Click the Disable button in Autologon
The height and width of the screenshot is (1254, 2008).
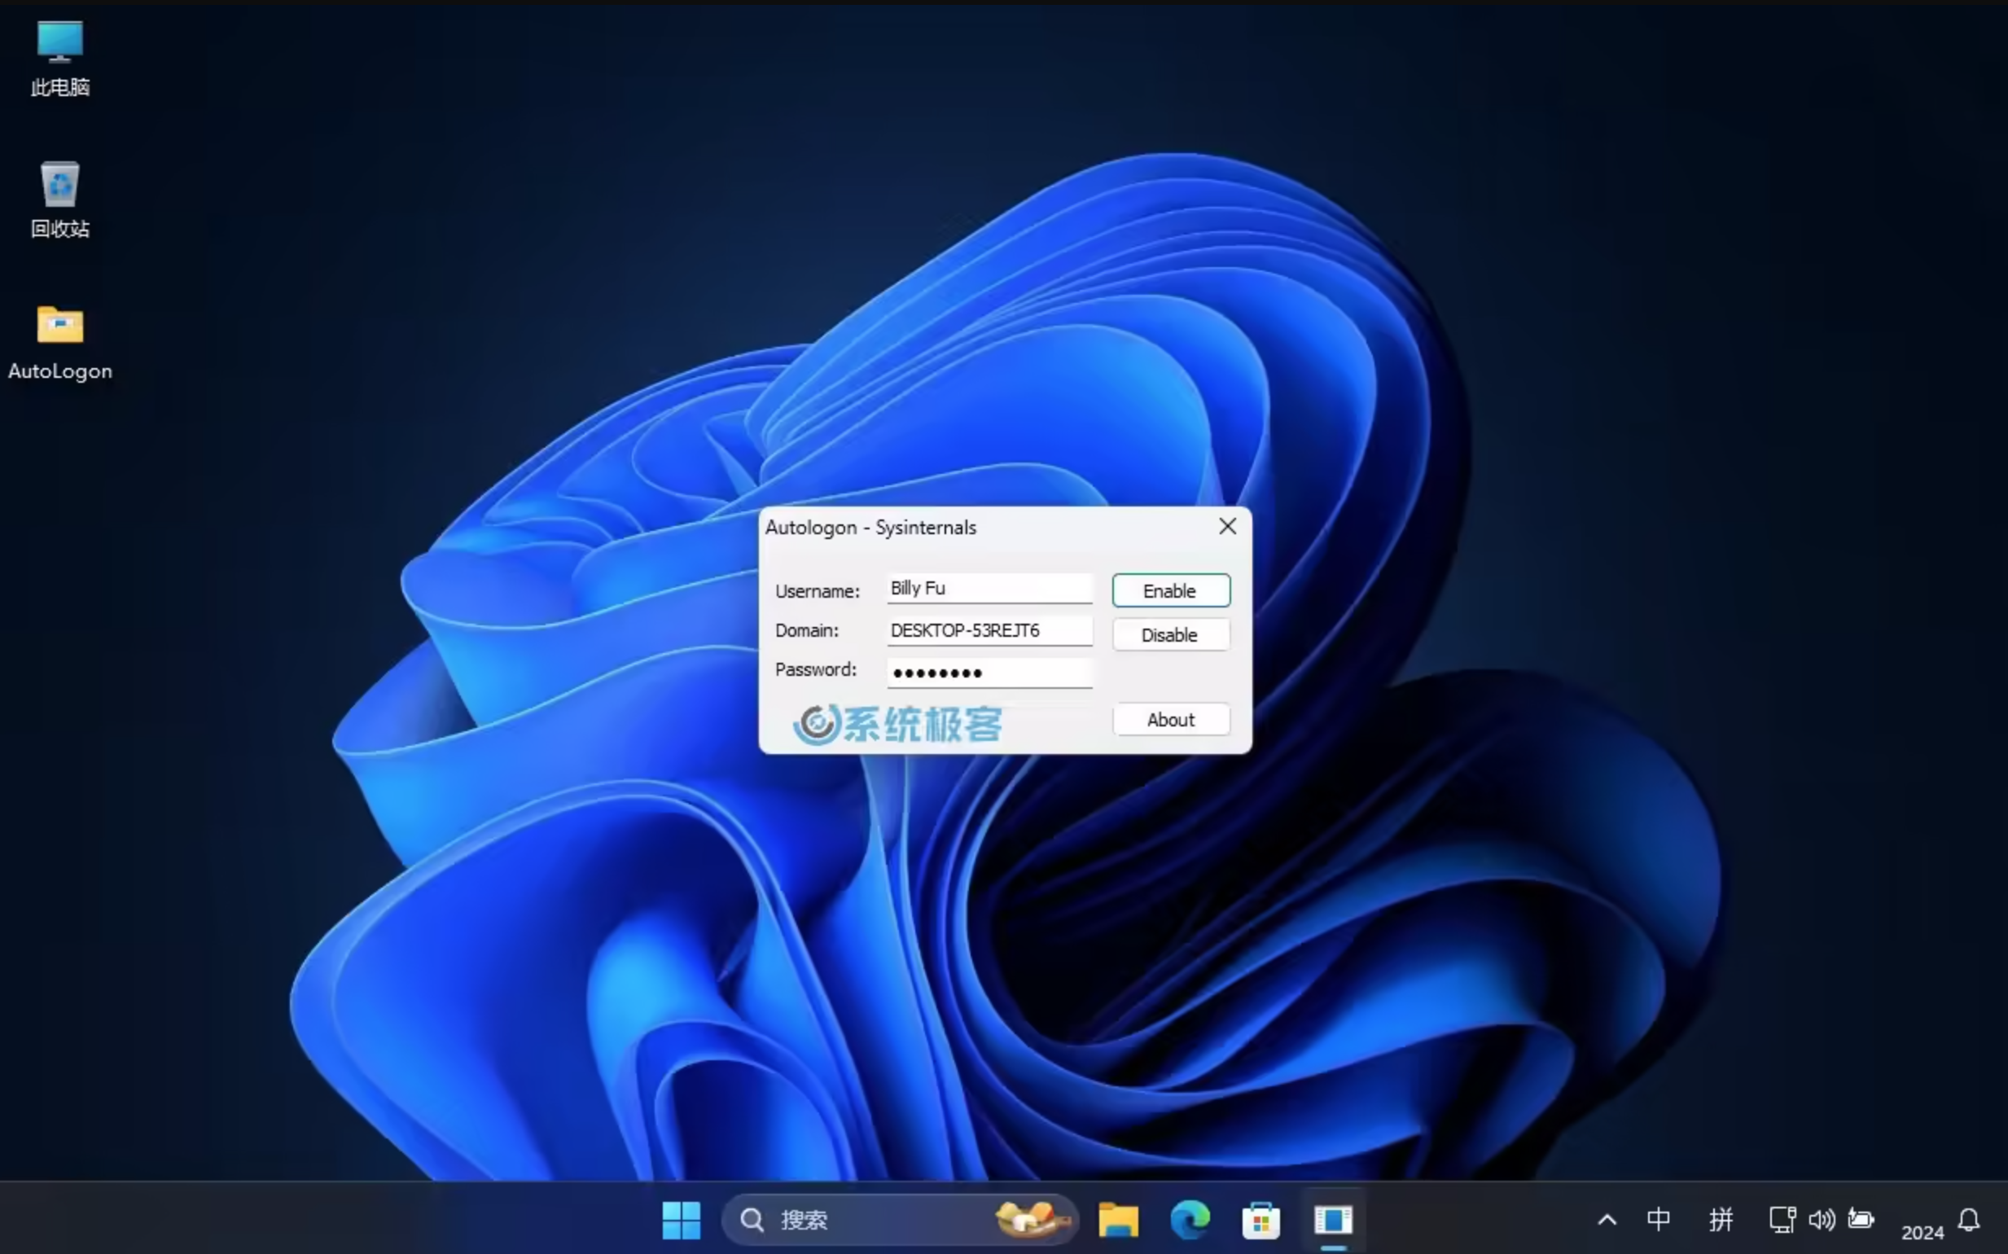pos(1169,634)
